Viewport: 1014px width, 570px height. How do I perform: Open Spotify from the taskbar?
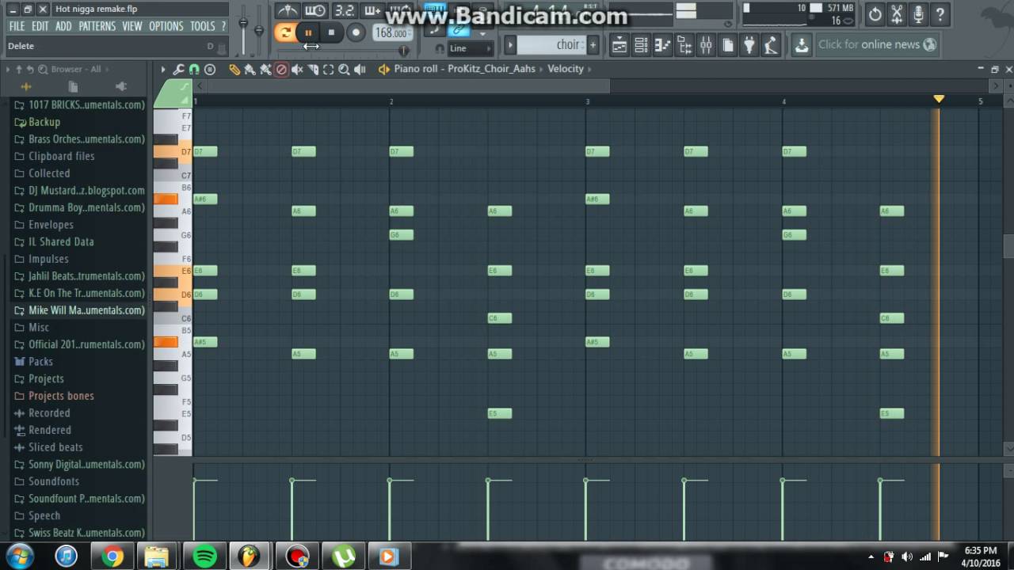point(205,557)
